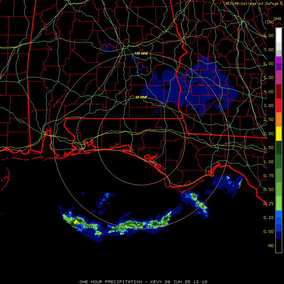The width and height of the screenshot is (284, 284).
Task: Click the 0.50 legend value
Action: point(269,190)
